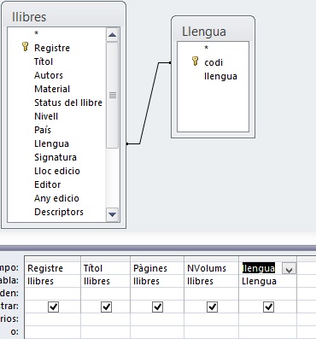Click the llibres table cell under NVolums
This screenshot has height=339, width=316.
212,281
